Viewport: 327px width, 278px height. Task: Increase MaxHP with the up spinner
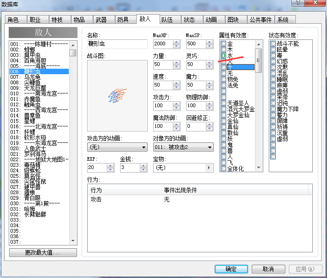coord(177,42)
